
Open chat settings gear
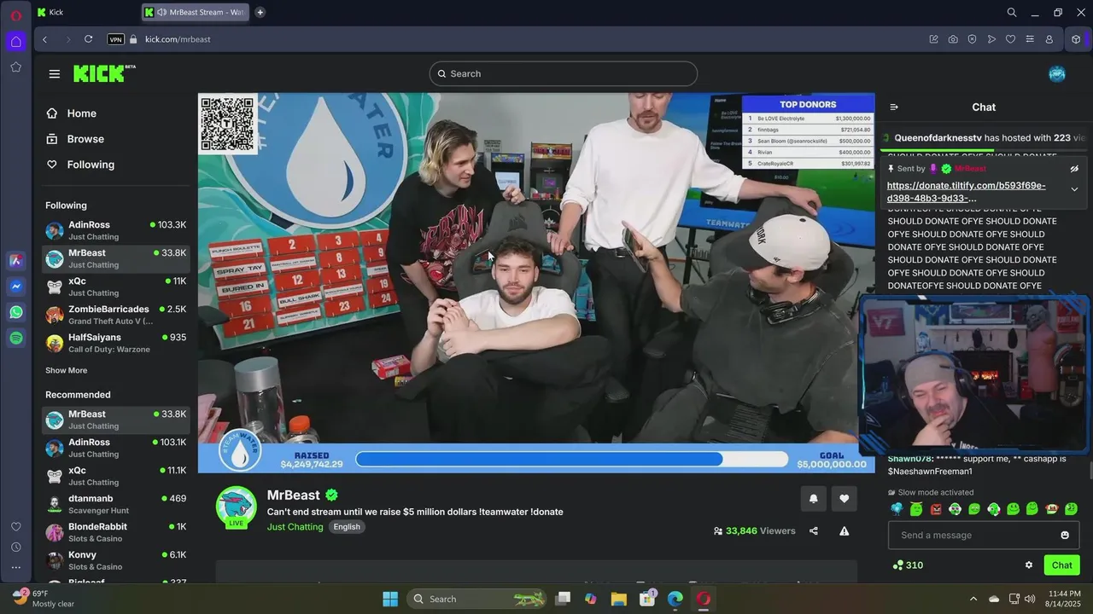coord(1029,565)
